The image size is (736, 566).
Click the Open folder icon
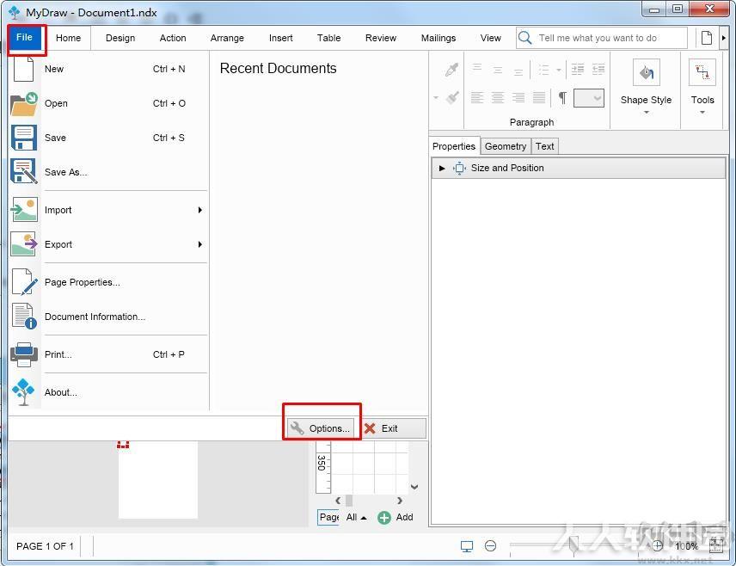click(23, 104)
